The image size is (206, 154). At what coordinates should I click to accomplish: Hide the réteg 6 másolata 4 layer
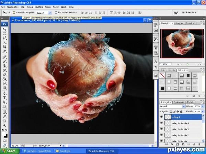(161, 123)
